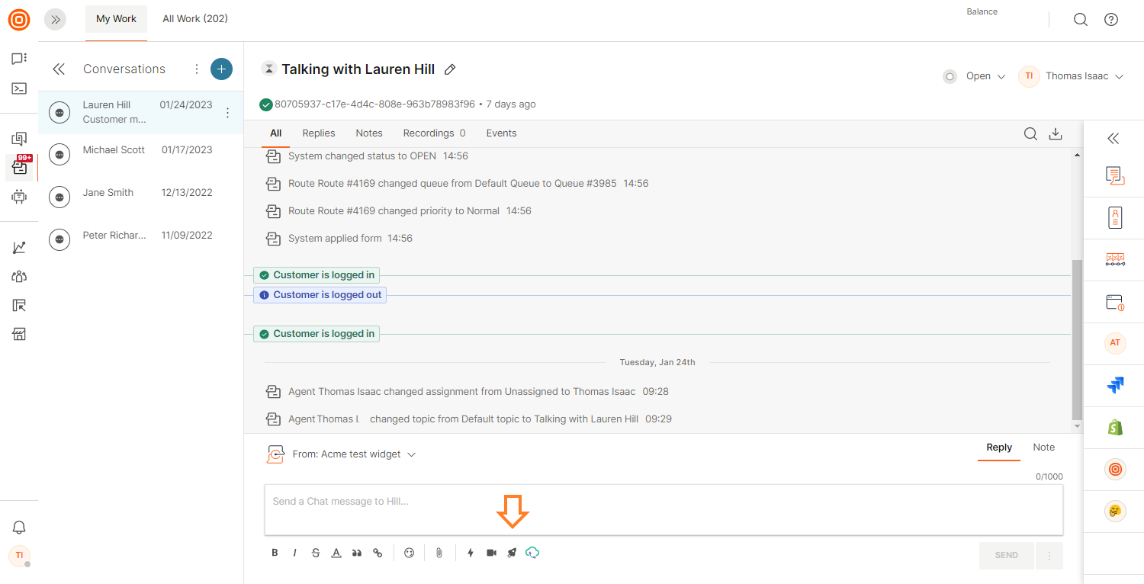Toggle strikethrough text formatting
Image resolution: width=1144 pixels, height=584 pixels.
(x=316, y=553)
